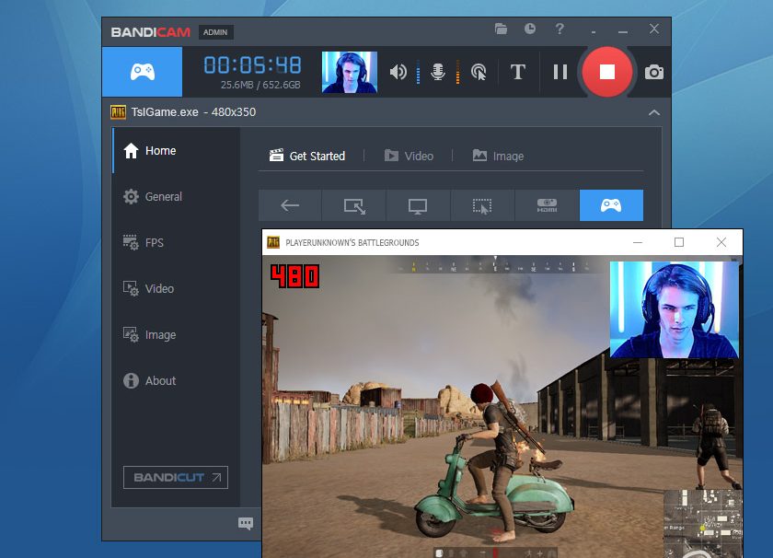
Task: Open the feedback chat bubble icon
Action: click(246, 523)
